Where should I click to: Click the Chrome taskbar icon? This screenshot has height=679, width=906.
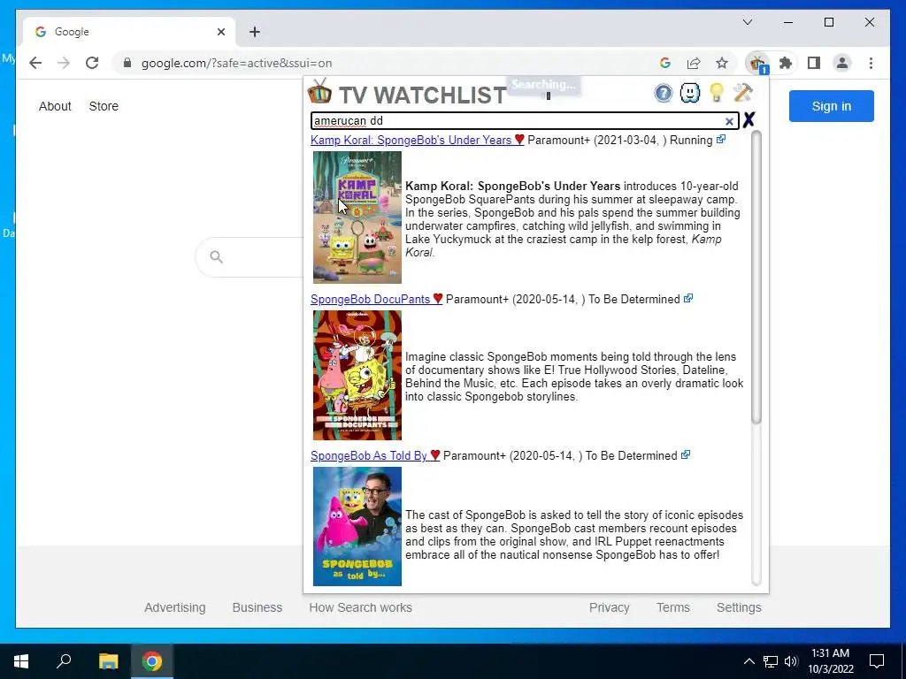(152, 661)
